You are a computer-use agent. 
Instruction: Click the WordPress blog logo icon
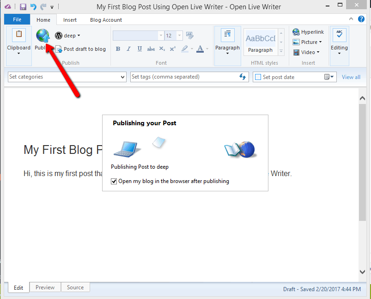(x=58, y=36)
